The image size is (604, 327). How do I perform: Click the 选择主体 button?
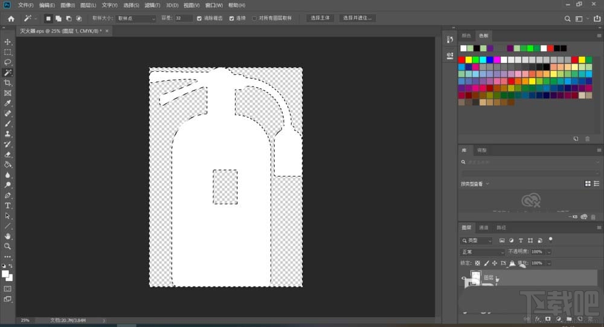(320, 18)
